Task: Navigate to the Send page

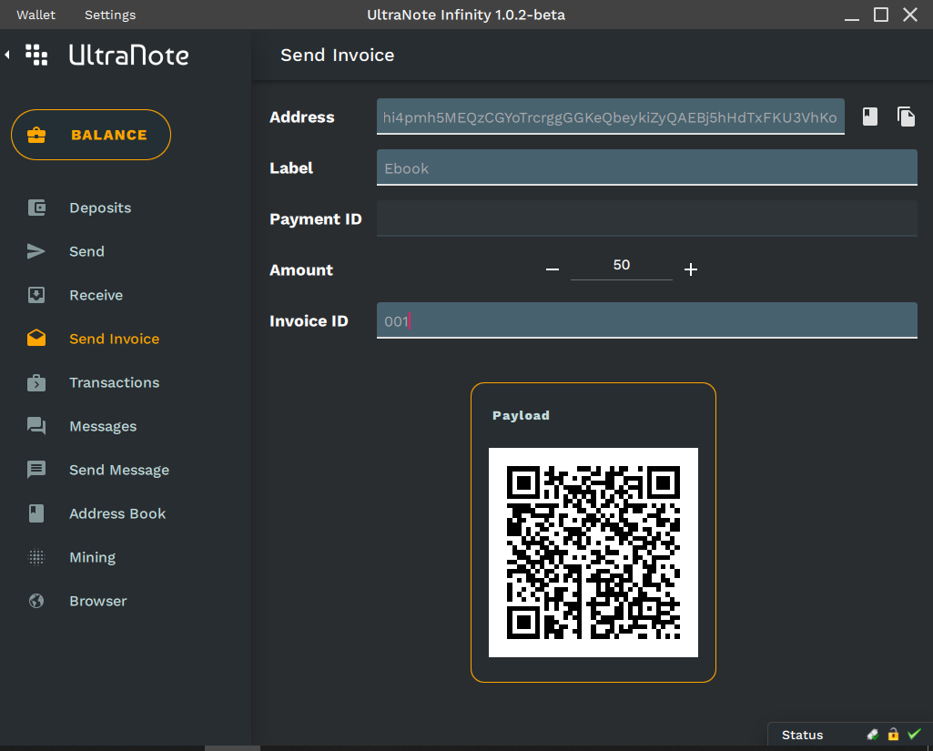Action: [86, 251]
